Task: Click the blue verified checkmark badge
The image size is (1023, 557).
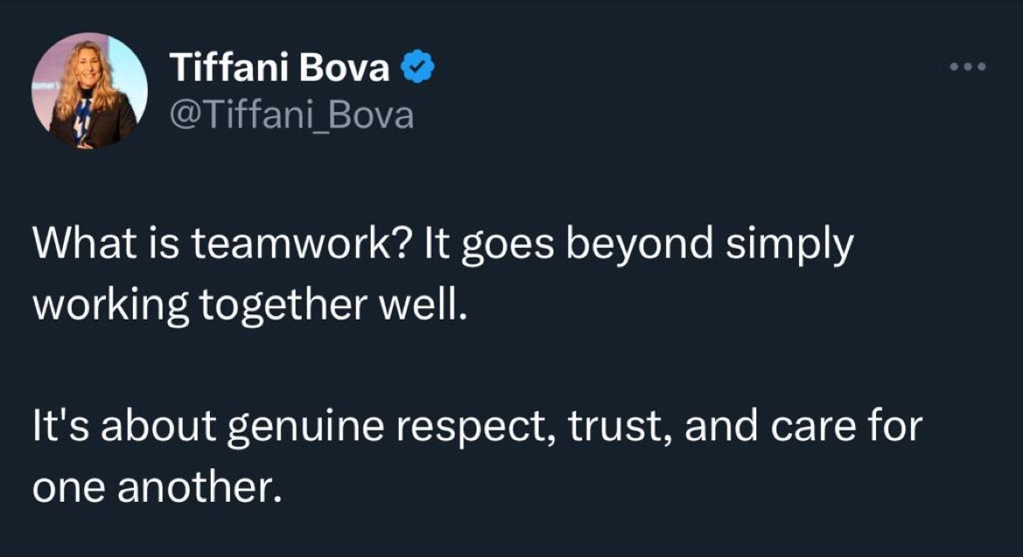Action: click(417, 67)
